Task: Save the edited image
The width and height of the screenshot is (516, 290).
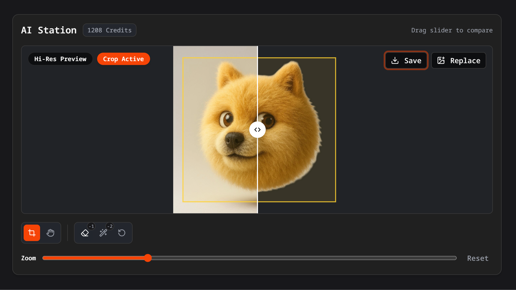Action: [406, 60]
